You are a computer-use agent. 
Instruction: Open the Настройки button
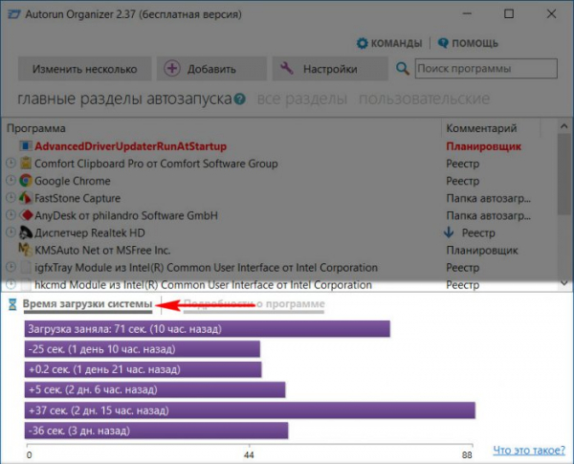(330, 69)
